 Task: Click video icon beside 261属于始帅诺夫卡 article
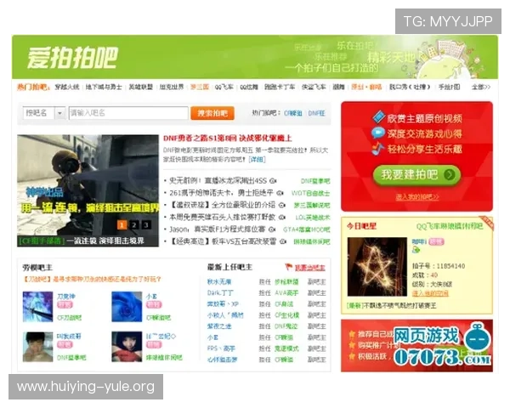pos(280,193)
